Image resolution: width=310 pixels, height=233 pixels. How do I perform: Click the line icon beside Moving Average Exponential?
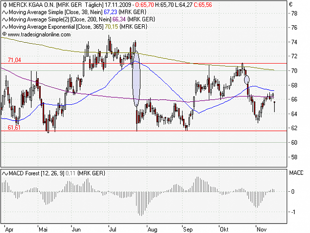(x=5, y=27)
